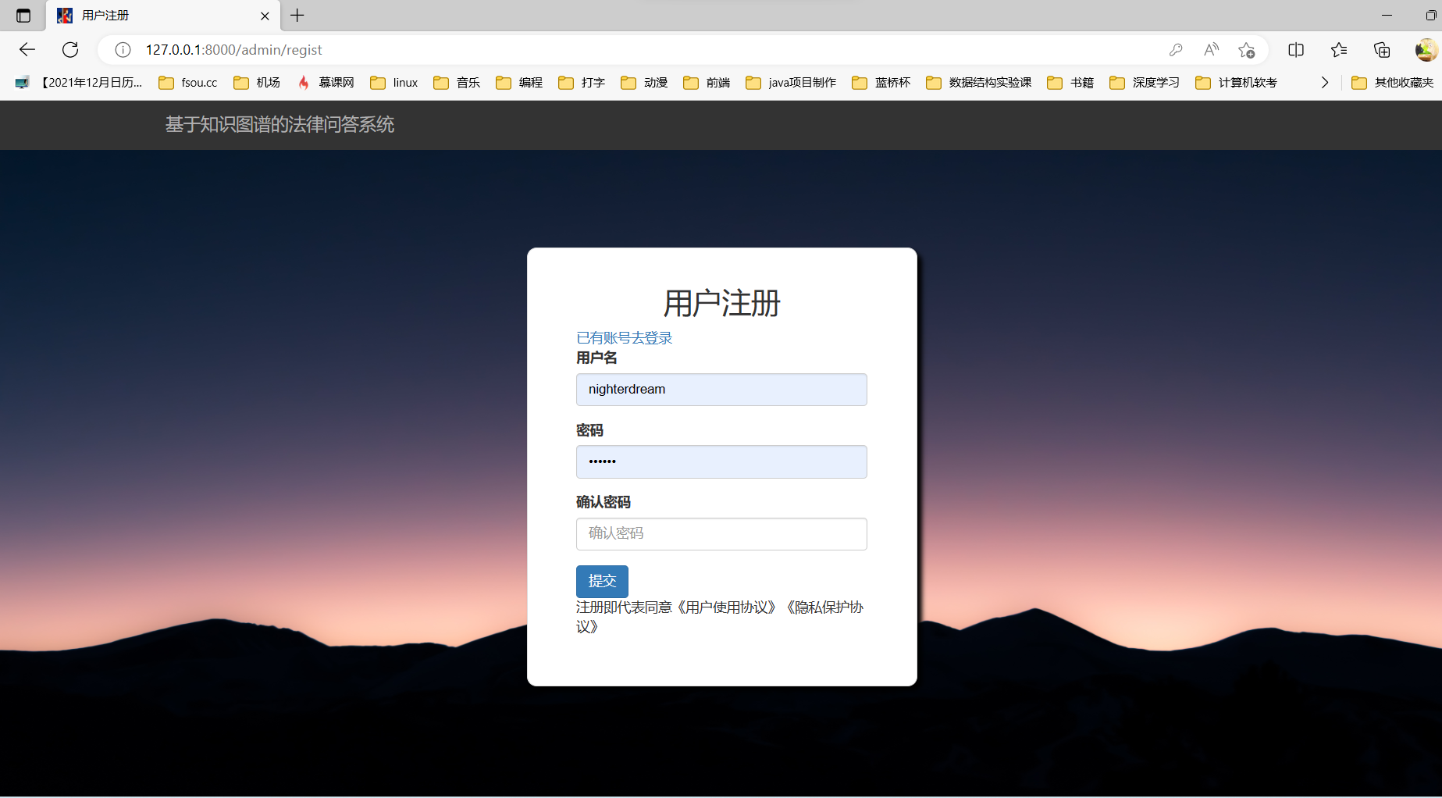Reload the page with refresh icon
Image resolution: width=1442 pixels, height=798 pixels.
coord(70,50)
